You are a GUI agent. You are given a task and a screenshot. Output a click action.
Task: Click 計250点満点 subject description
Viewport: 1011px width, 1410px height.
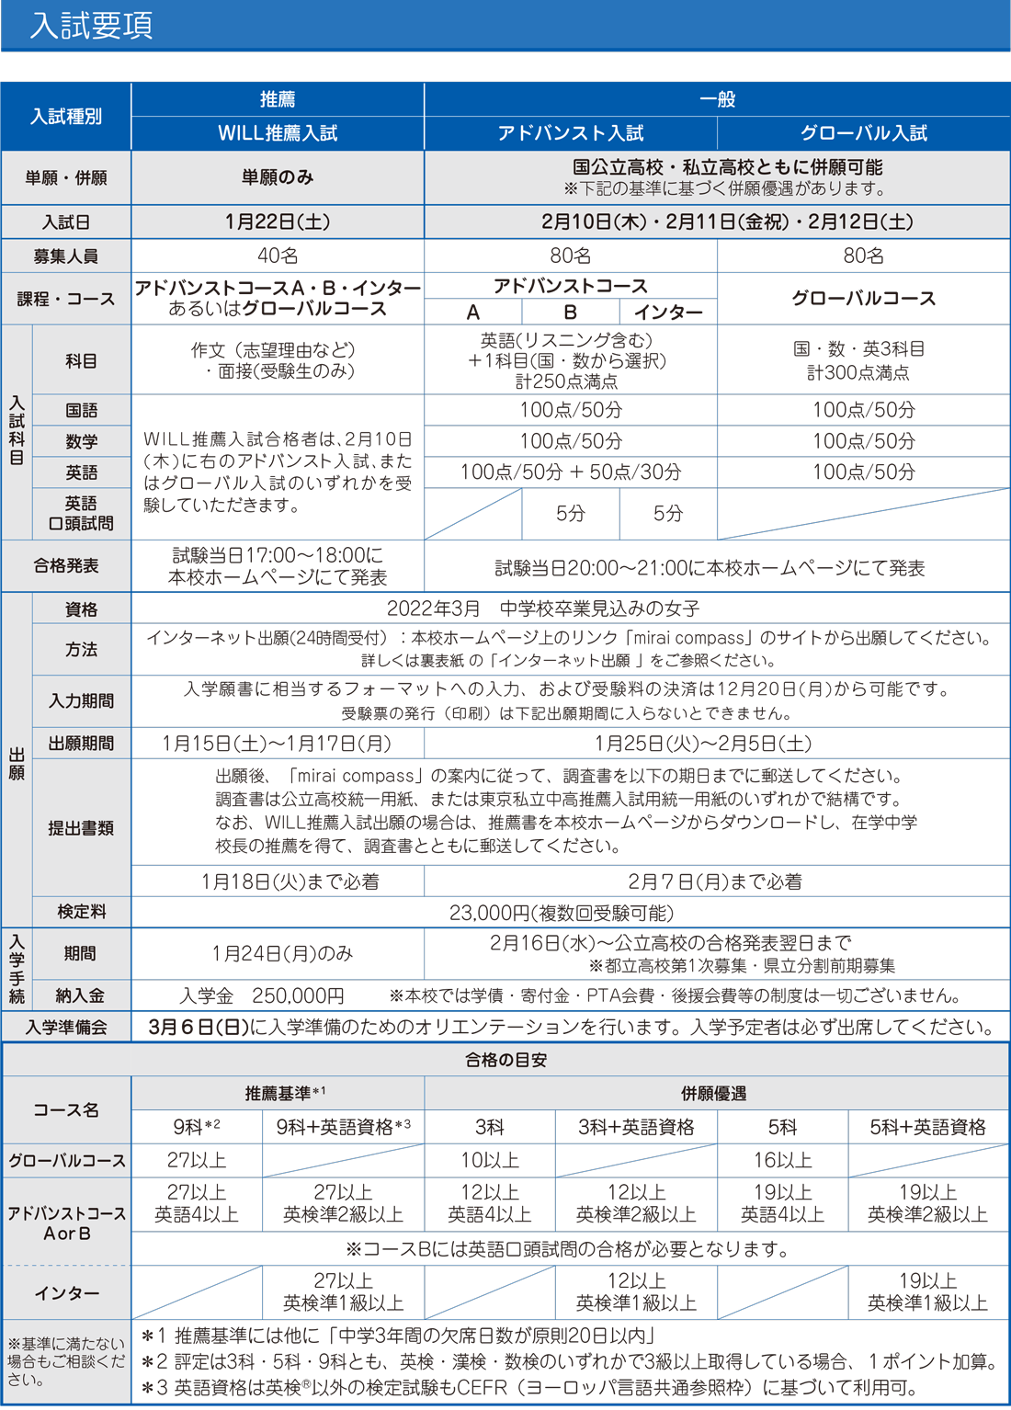[x=567, y=381]
